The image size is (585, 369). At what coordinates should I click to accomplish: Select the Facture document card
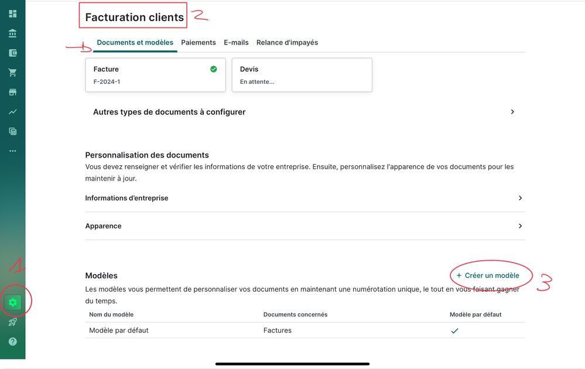coord(155,75)
